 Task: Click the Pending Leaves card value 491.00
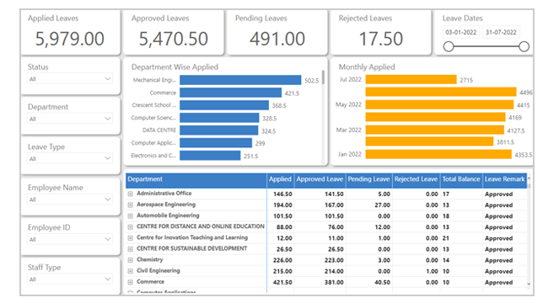277,39
